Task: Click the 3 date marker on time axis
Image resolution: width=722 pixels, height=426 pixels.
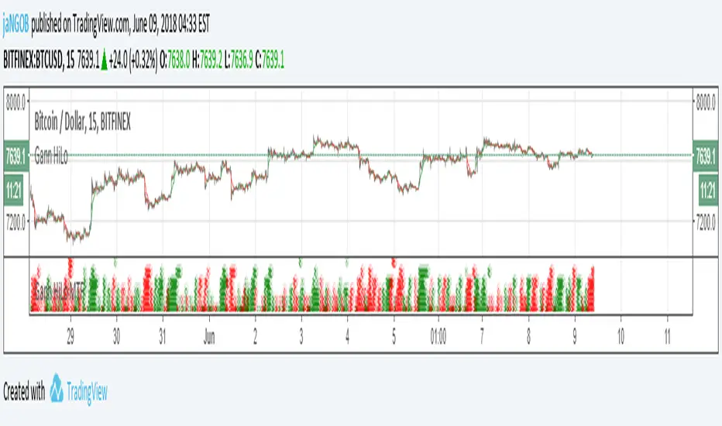Action: click(301, 337)
